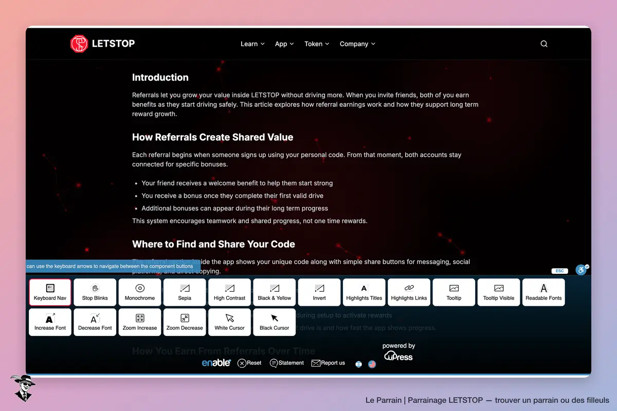Click the welcome benefit bullet text

tap(237, 183)
